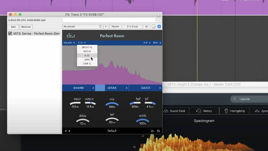The width and height of the screenshot is (268, 151).
Task: Click the delay slider arc
Action: (x=83, y=120)
